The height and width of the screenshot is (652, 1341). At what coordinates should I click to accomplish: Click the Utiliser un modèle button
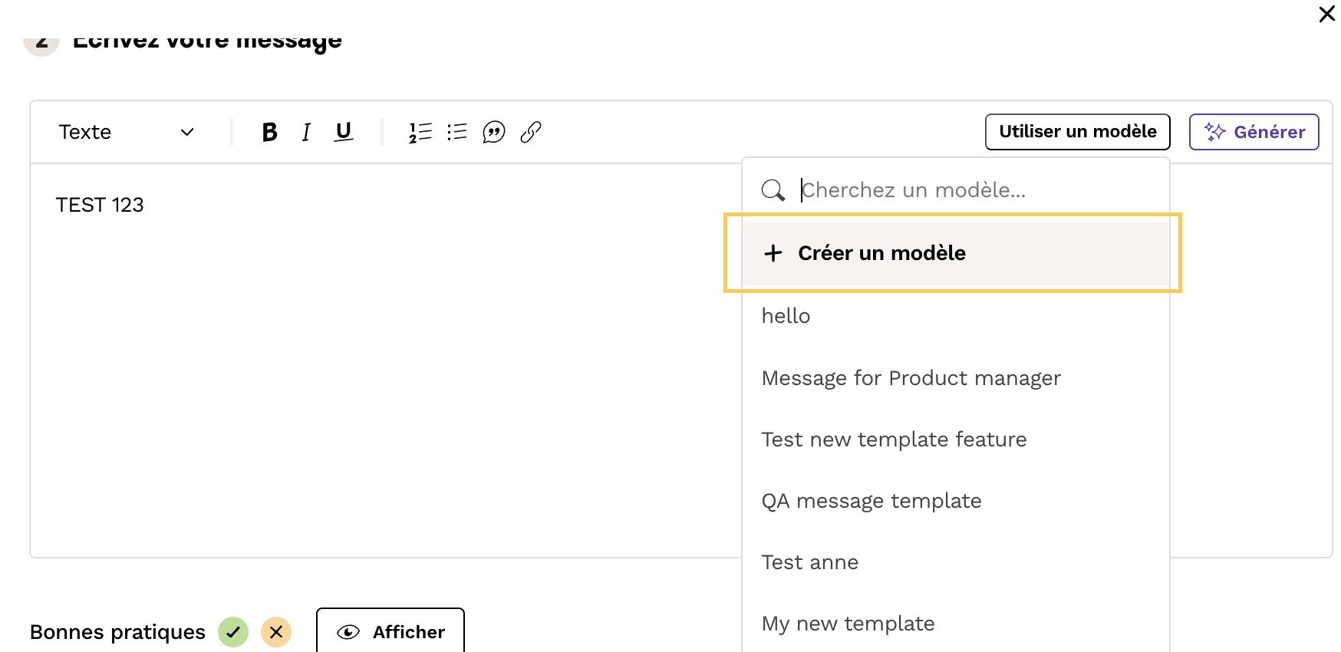(x=1077, y=132)
